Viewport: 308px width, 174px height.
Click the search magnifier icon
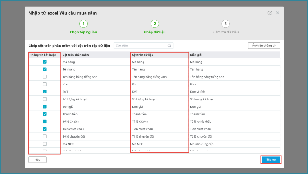point(169,46)
